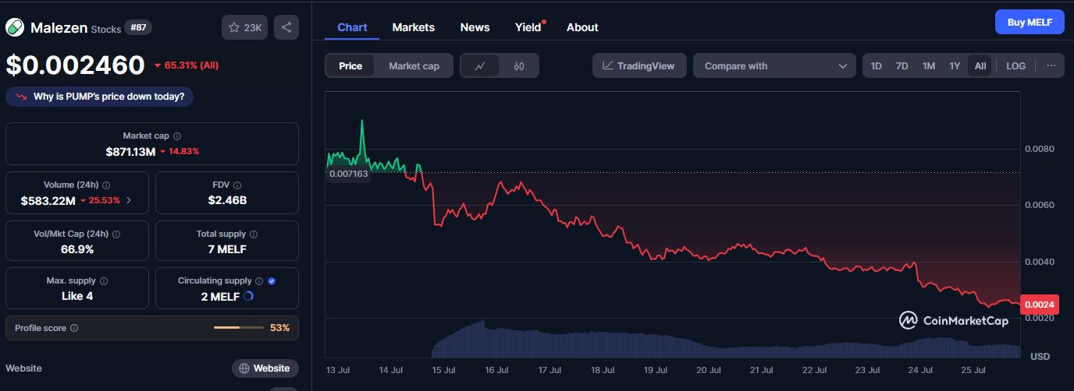Show Max. supply info icon

click(104, 280)
